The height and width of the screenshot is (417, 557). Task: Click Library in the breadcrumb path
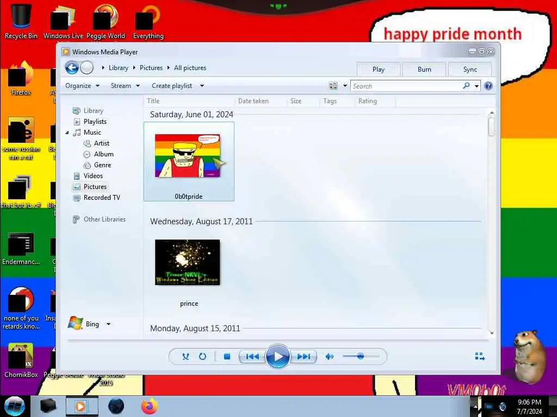118,68
